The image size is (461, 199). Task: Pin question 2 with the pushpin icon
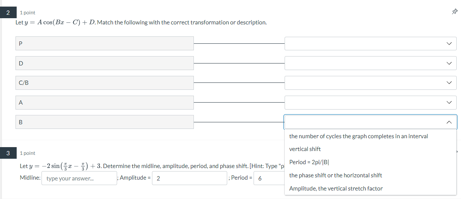(x=454, y=12)
